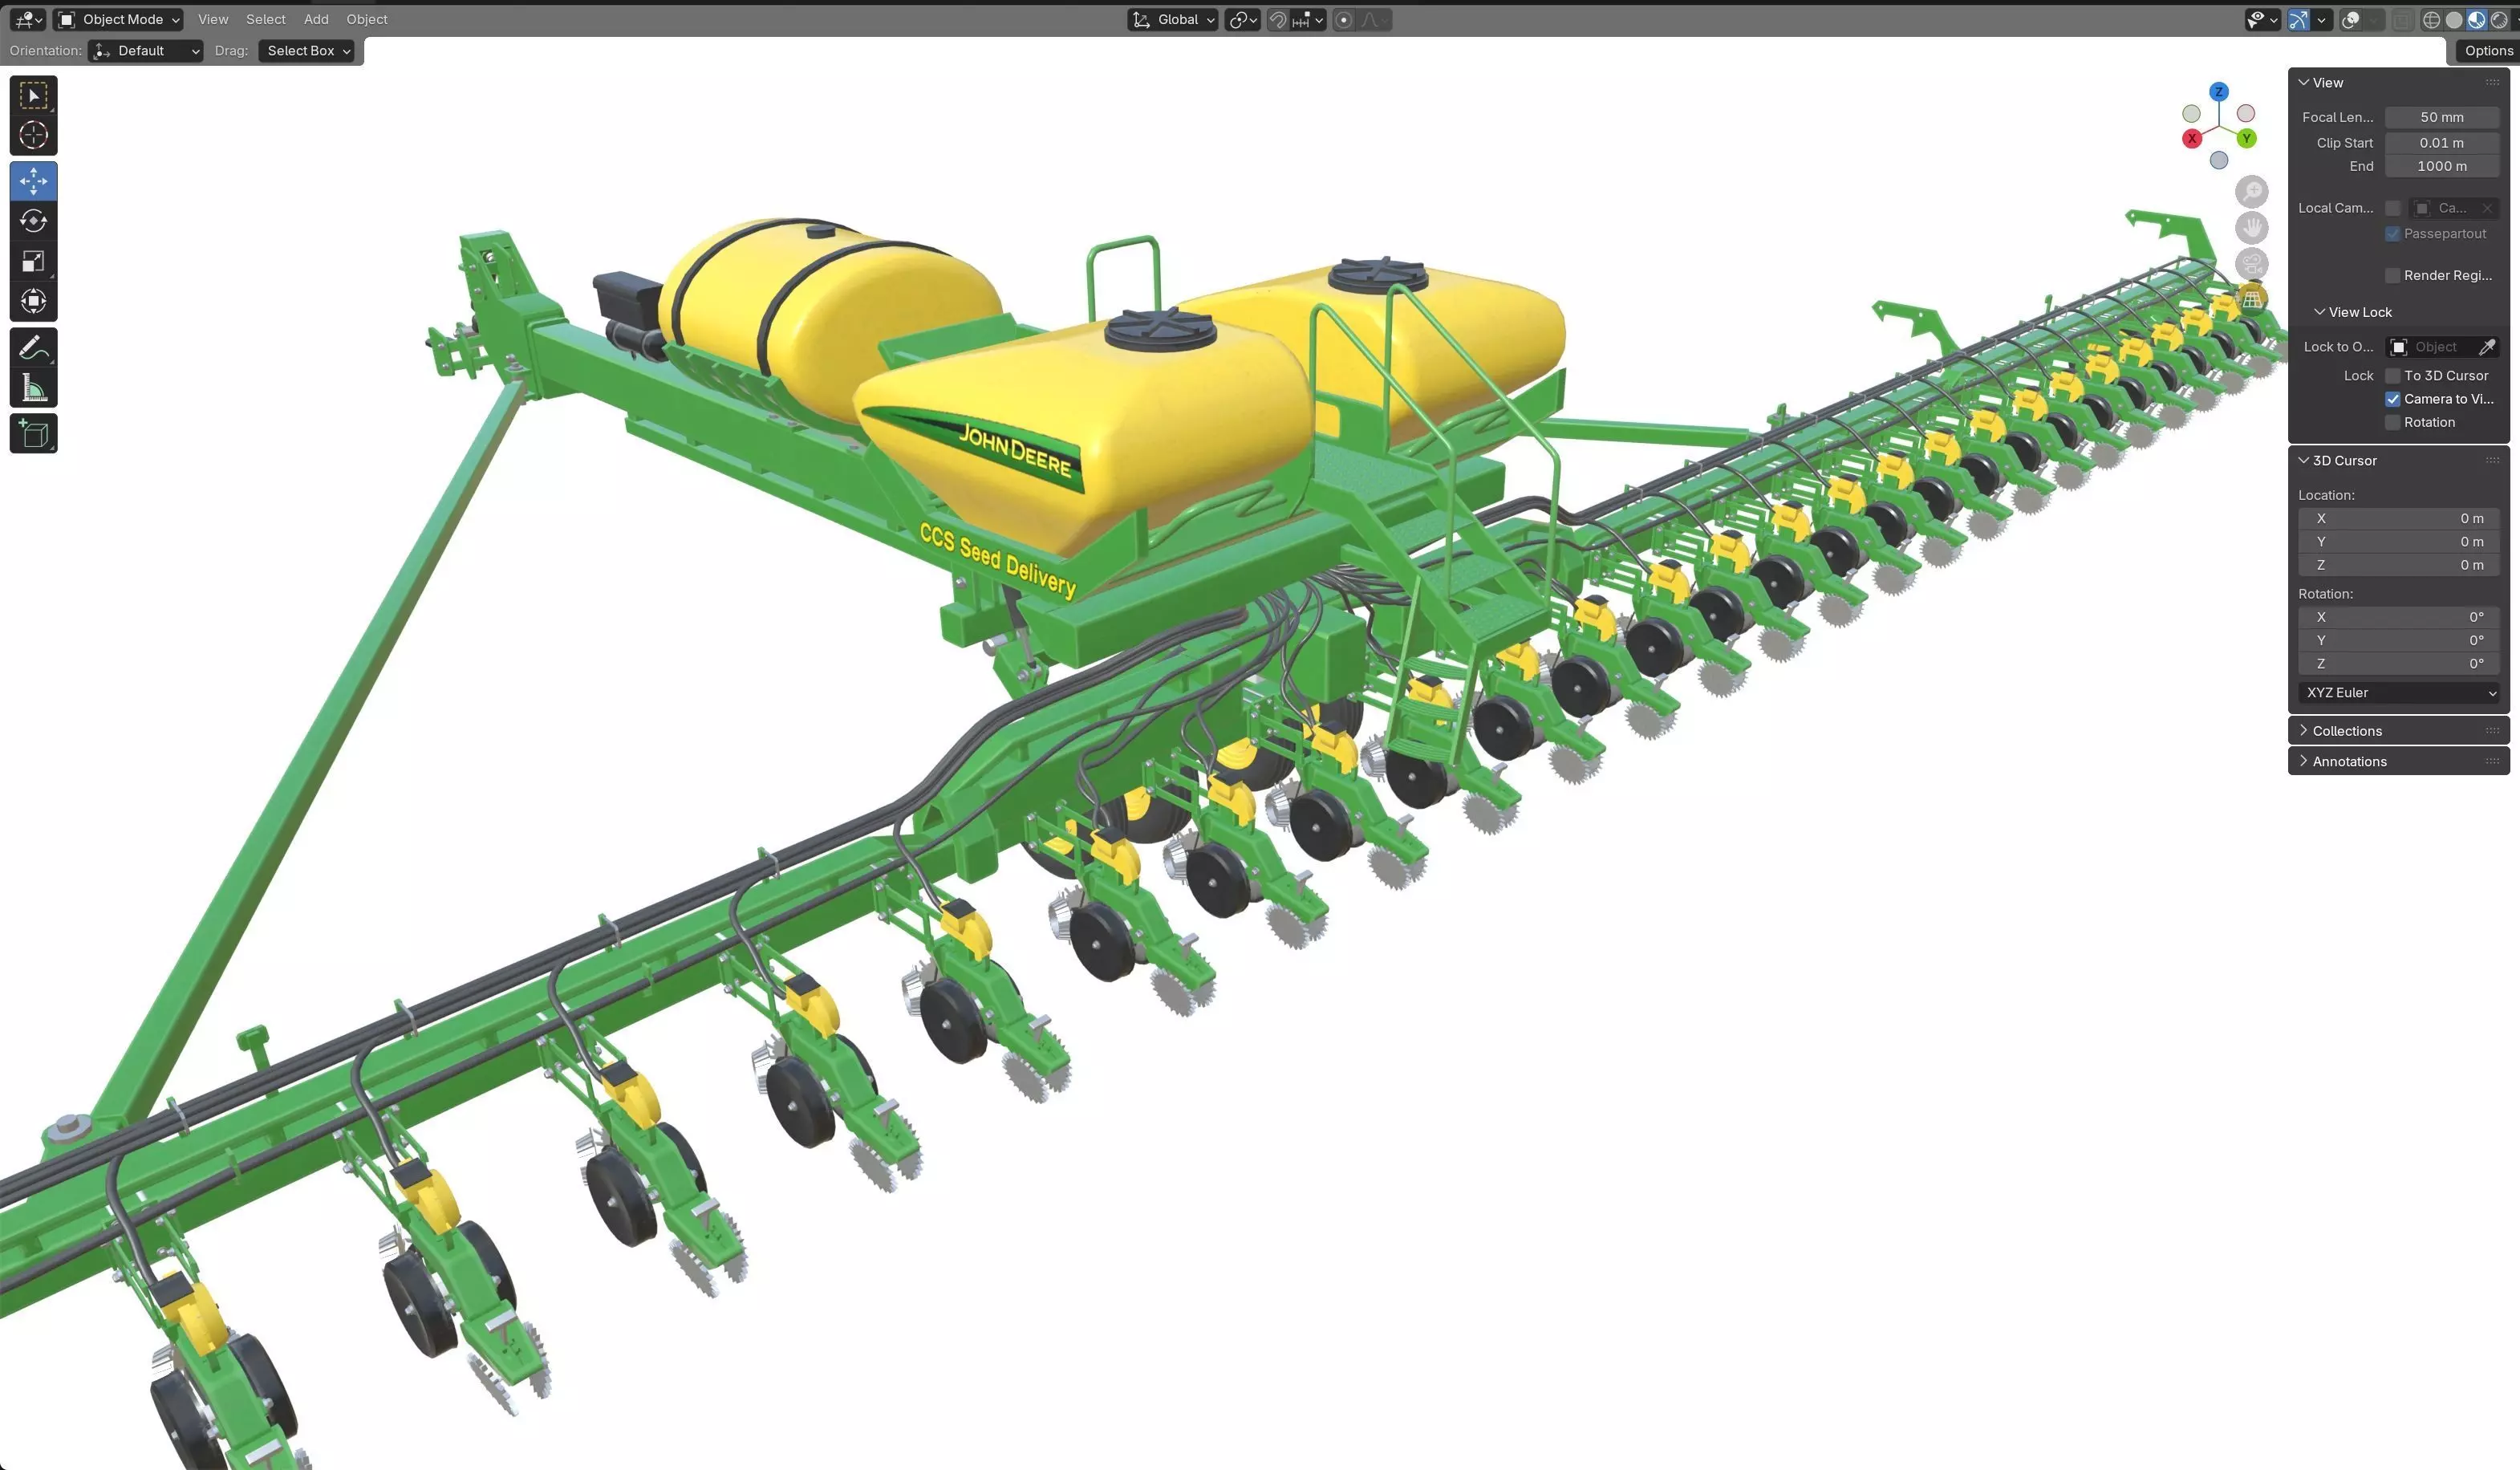Image resolution: width=2520 pixels, height=1470 pixels.
Task: Activate the Scale tool
Action: pyautogui.click(x=33, y=261)
